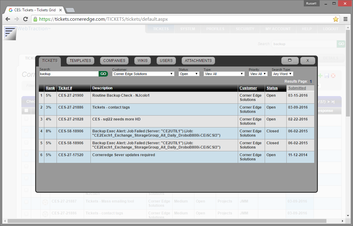Click the dialog search field containing backup
The width and height of the screenshot is (353, 226).
coord(69,74)
